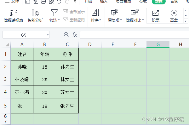Image resolution: width=189 pixels, height=125 pixels.
Task: Select the 数据 ribbon tab
Action: [x=159, y=2]
